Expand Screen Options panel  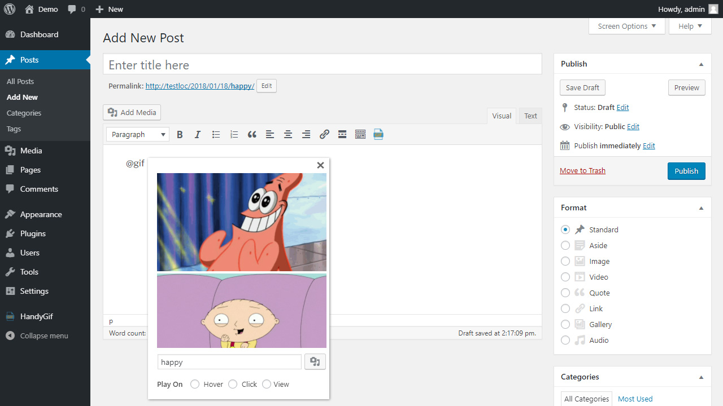[627, 26]
